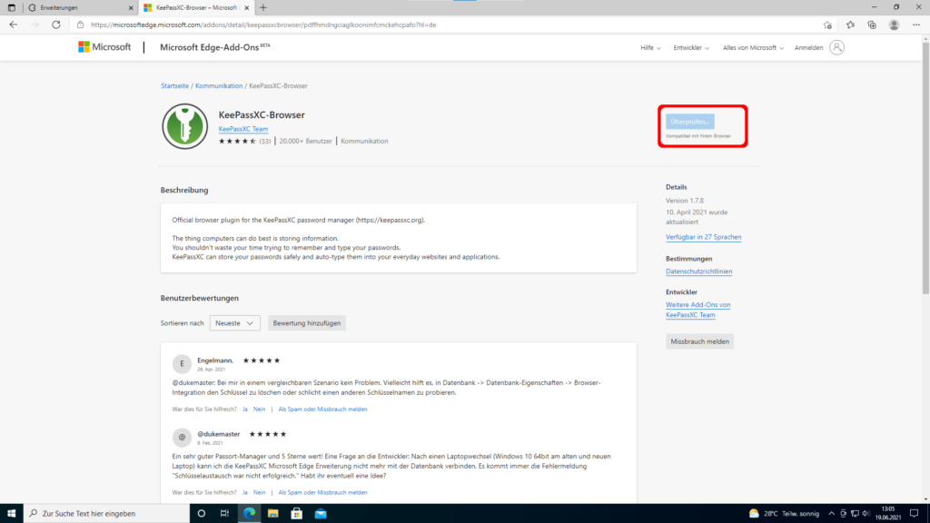Select the KeePassXC-Browser tab
Viewport: 930px width, 523px height.
tap(196, 7)
